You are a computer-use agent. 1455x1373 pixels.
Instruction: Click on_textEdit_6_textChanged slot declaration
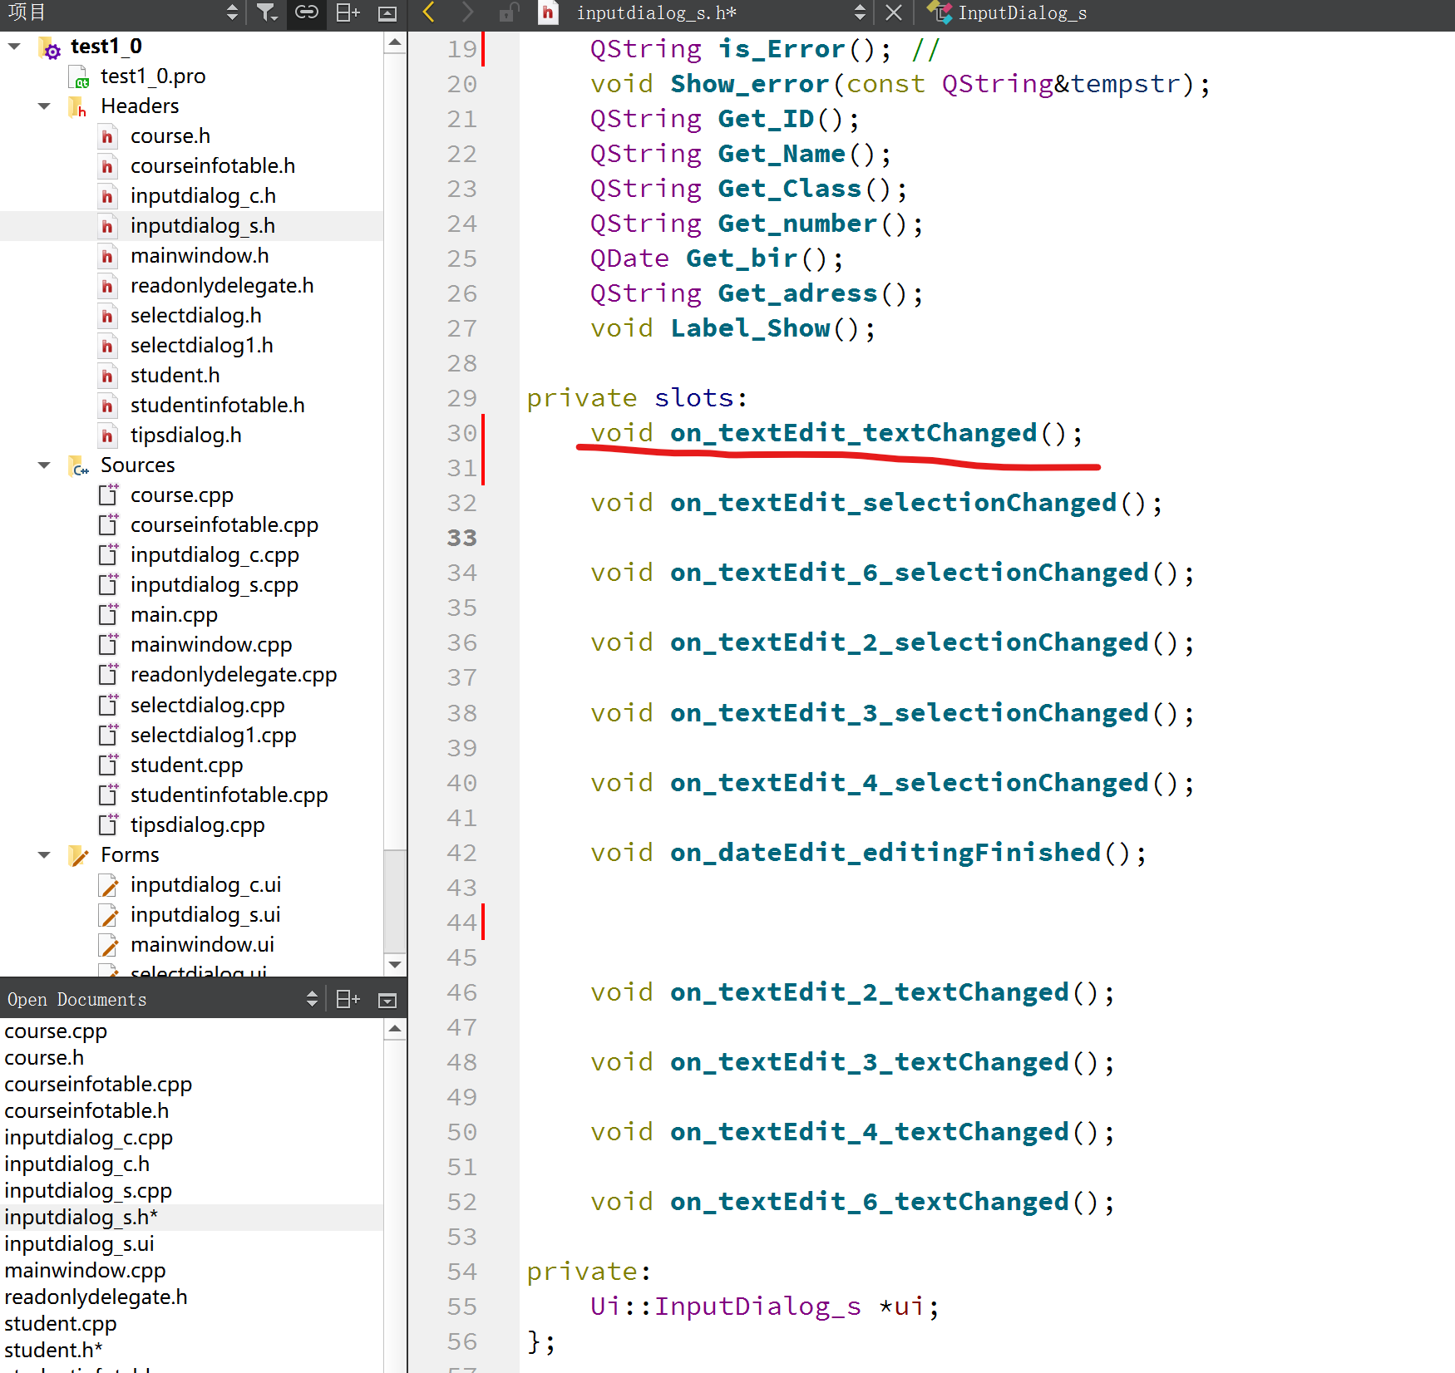[x=870, y=1202]
